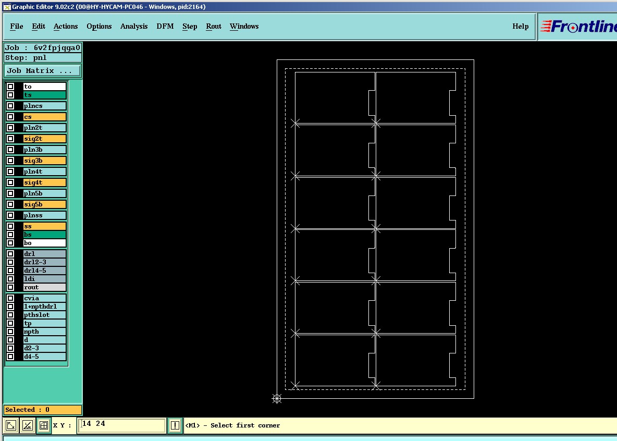The width and height of the screenshot is (617, 441).
Task: Open the DFM menu
Action: pos(165,27)
